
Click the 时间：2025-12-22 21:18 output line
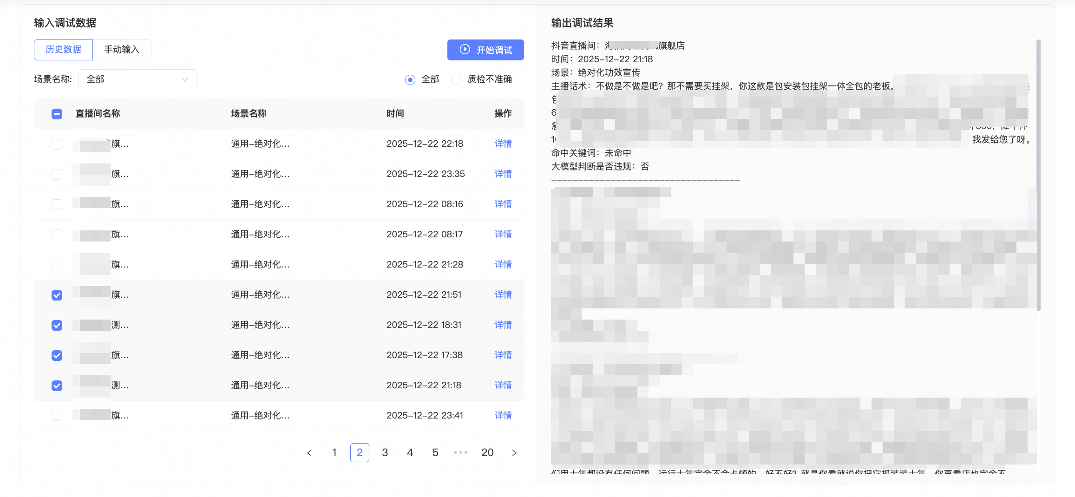point(602,59)
